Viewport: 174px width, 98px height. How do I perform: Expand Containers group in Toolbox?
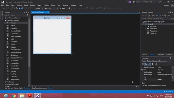[x=5, y=82]
